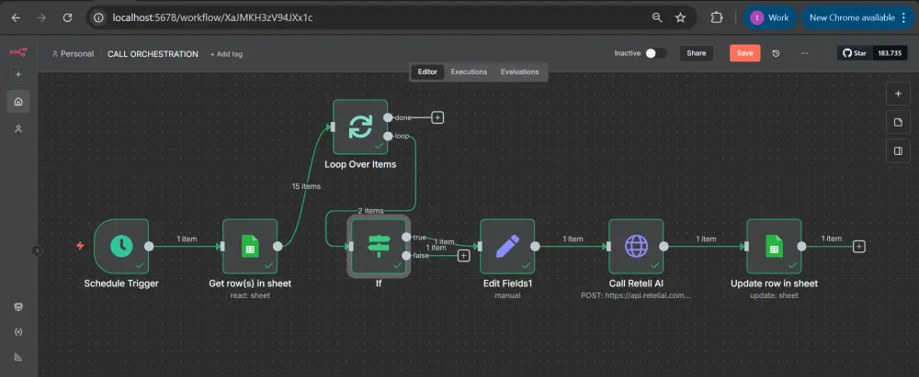Viewport: 919px width, 377px height.
Task: Click the 15 items connection label
Action: tap(307, 186)
